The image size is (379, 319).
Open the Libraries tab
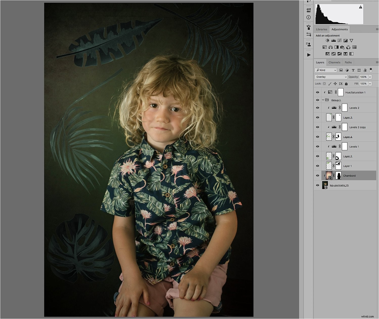pyautogui.click(x=322, y=29)
